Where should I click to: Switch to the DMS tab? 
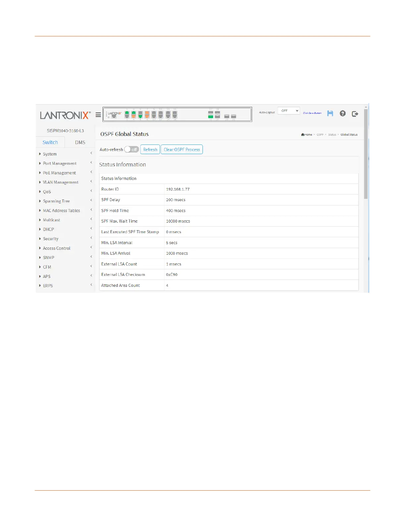tap(80, 142)
